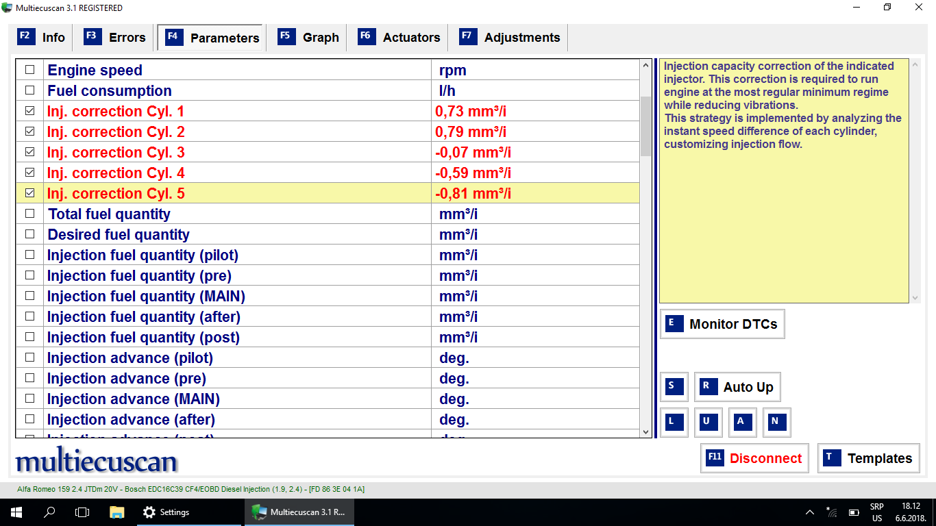This screenshot has width=936, height=526.
Task: Click the N shortcut button
Action: [776, 423]
